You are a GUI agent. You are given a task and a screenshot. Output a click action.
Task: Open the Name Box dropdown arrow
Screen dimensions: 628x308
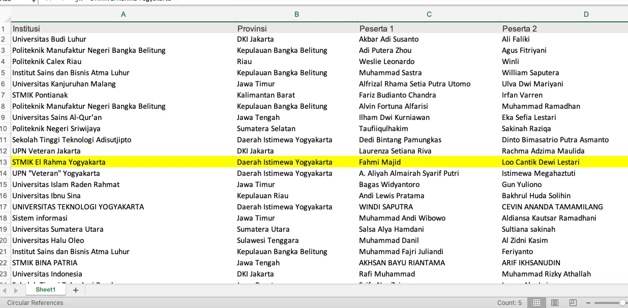[34, 1]
